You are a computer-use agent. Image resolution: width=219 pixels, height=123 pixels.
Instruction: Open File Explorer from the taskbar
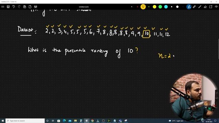pyautogui.click(x=75, y=121)
